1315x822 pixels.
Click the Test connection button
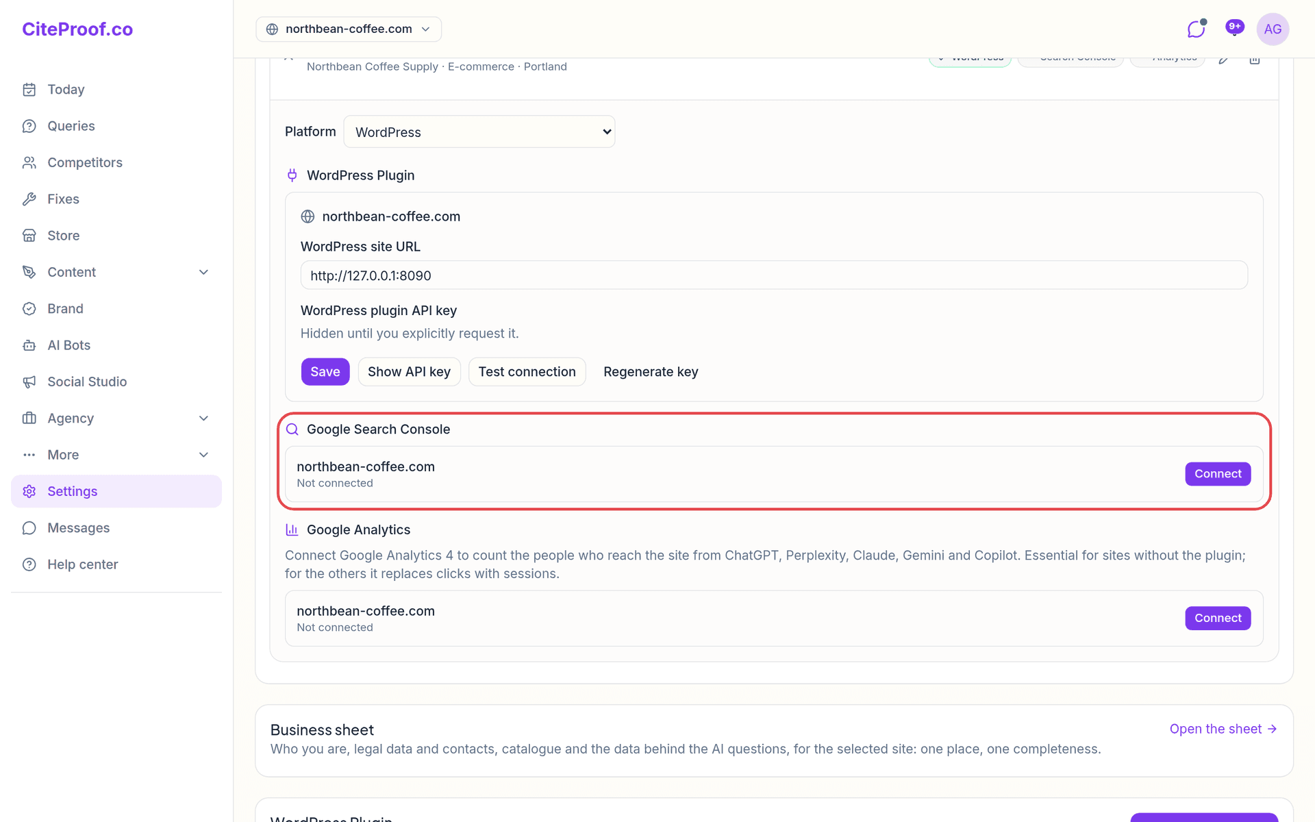(527, 372)
